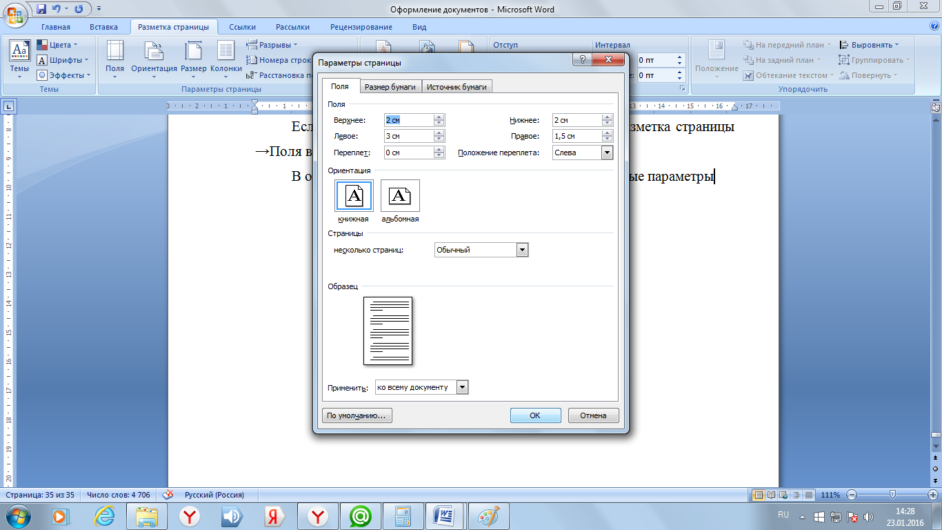Screen dimensions: 942x530
Task: Click the Переплет gutter spinner arrows
Action: 439,153
